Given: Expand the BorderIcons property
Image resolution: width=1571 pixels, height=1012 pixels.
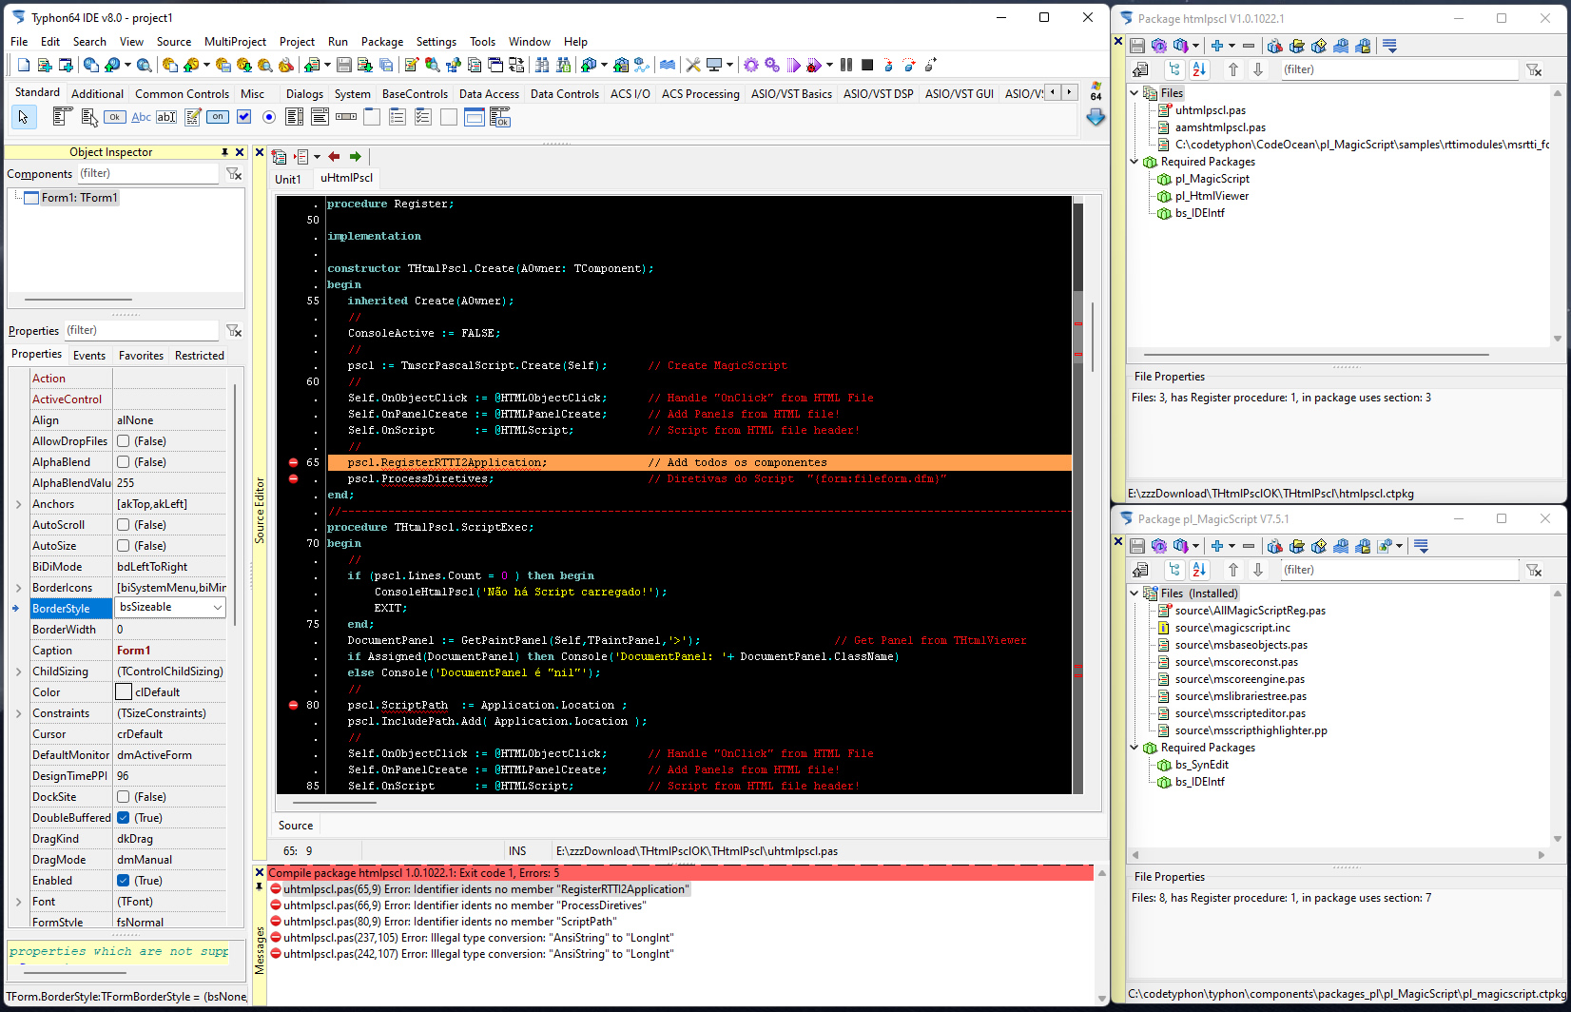Looking at the screenshot, I should click(x=18, y=588).
